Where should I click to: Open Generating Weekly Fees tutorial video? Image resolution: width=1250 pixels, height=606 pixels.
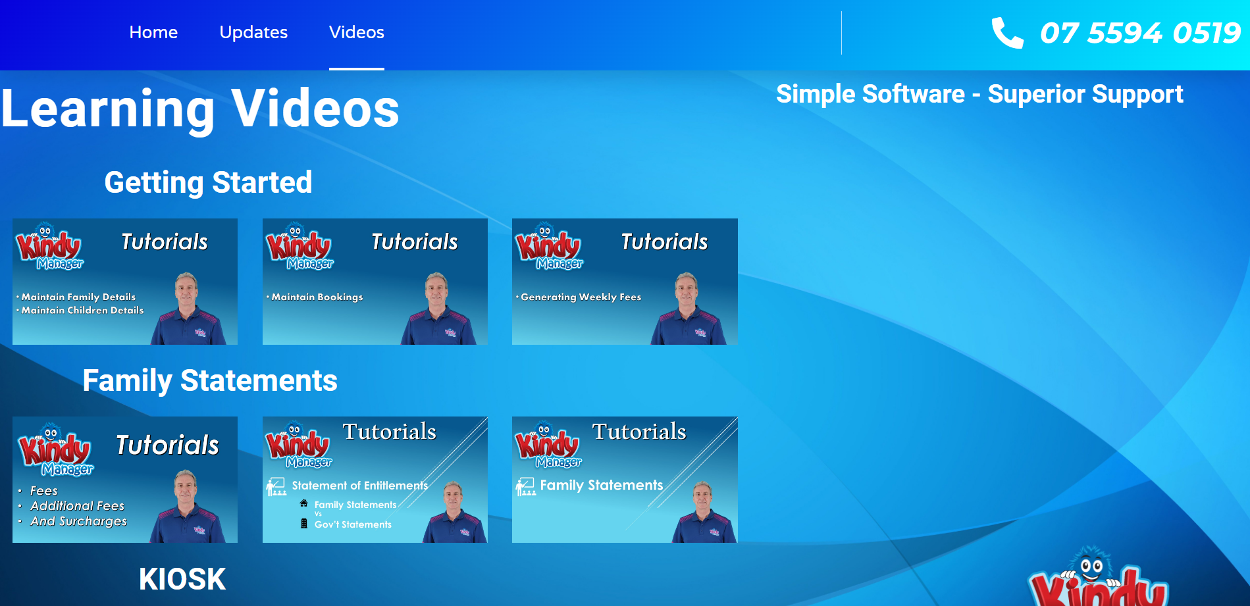pos(625,282)
